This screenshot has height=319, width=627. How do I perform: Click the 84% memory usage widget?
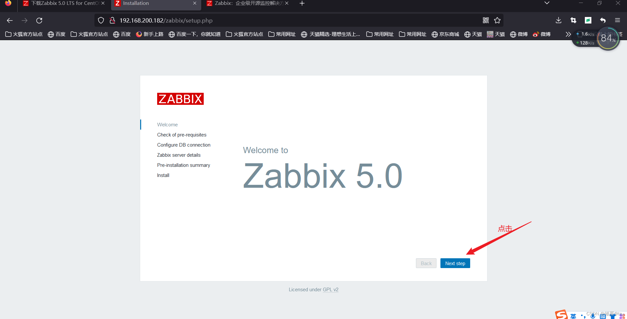coord(608,39)
